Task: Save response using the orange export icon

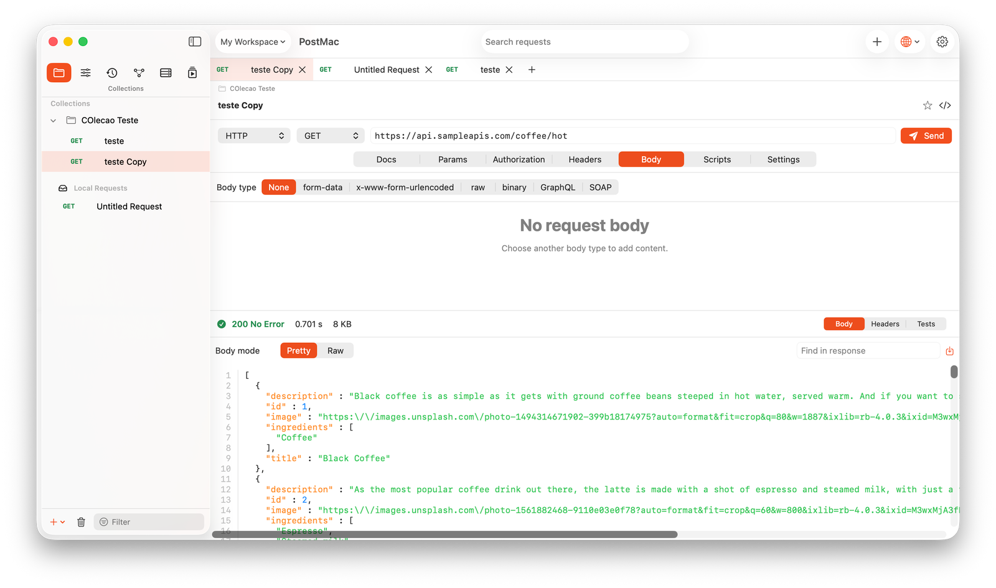Action: (950, 351)
